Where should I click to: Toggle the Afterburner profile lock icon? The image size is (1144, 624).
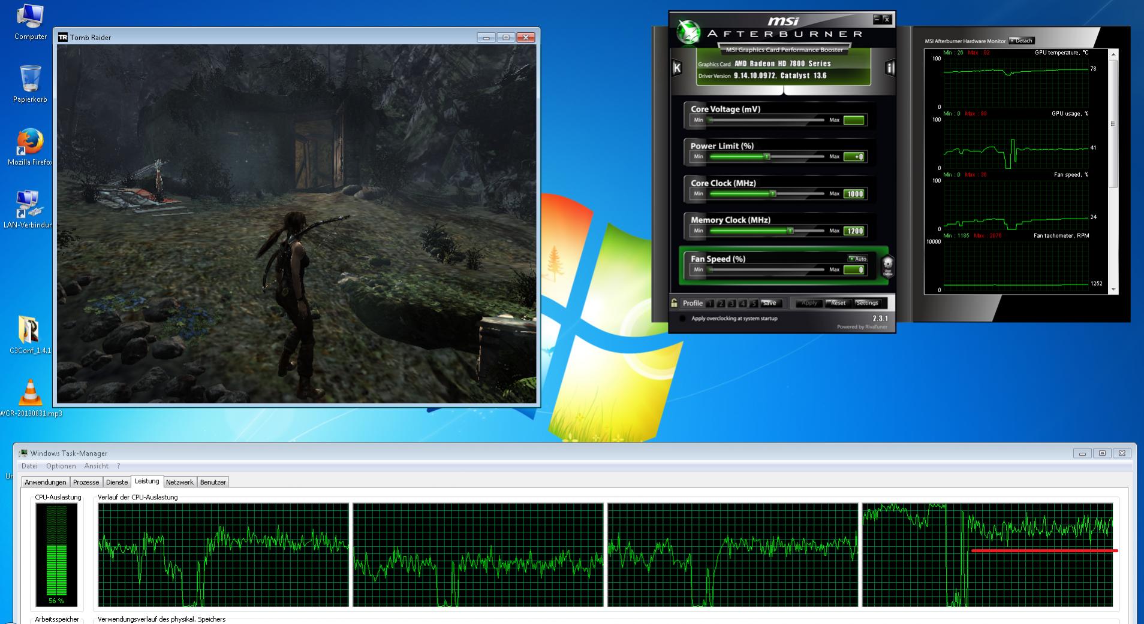[x=675, y=303]
